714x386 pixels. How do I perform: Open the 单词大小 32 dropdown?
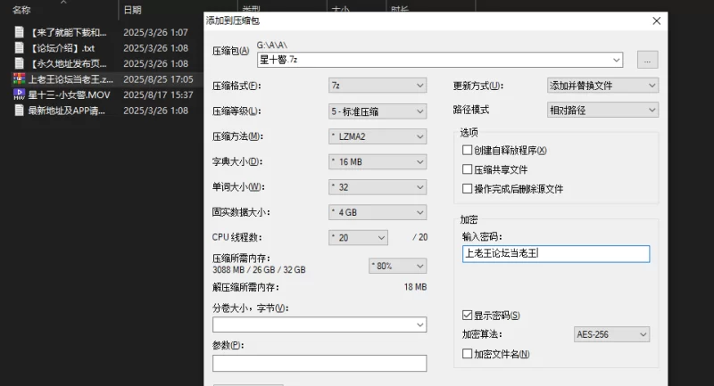pyautogui.click(x=378, y=187)
